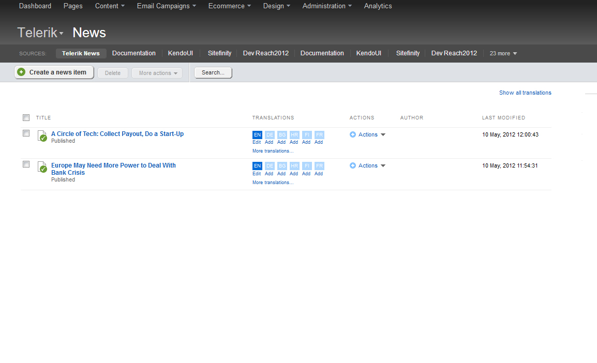This screenshot has width=597, height=363.
Task: Select the EN language badge in Europe May Need row
Action: point(258,166)
